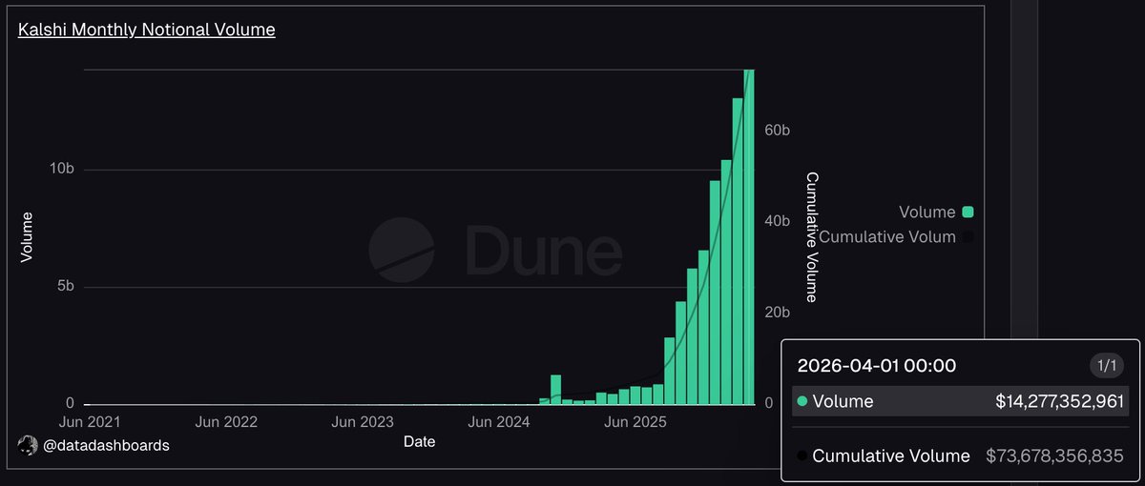This screenshot has width=1145, height=486.
Task: Click the isolated spike bar after Jun 2024
Action: (x=555, y=390)
